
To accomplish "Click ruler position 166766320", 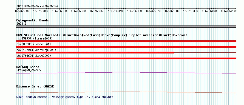I will click(x=59, y=11).
